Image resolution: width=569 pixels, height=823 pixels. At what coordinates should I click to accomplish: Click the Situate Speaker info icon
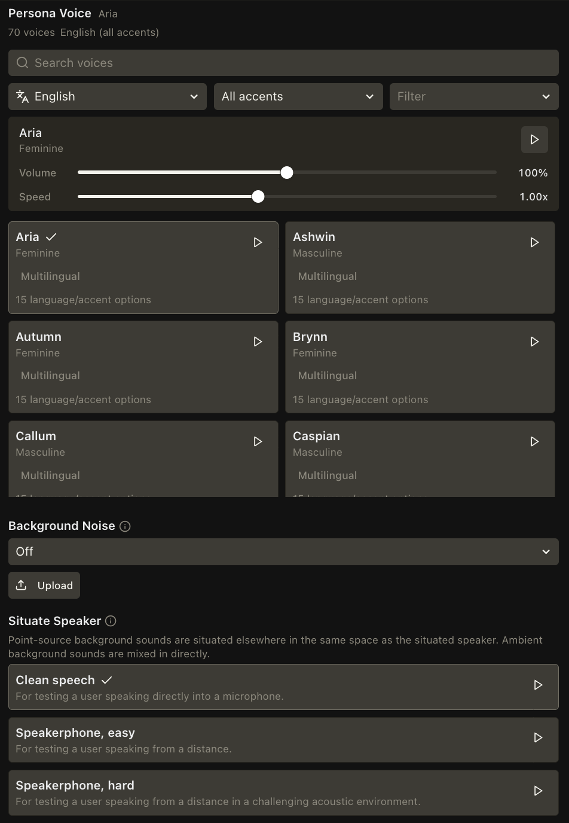click(x=111, y=621)
